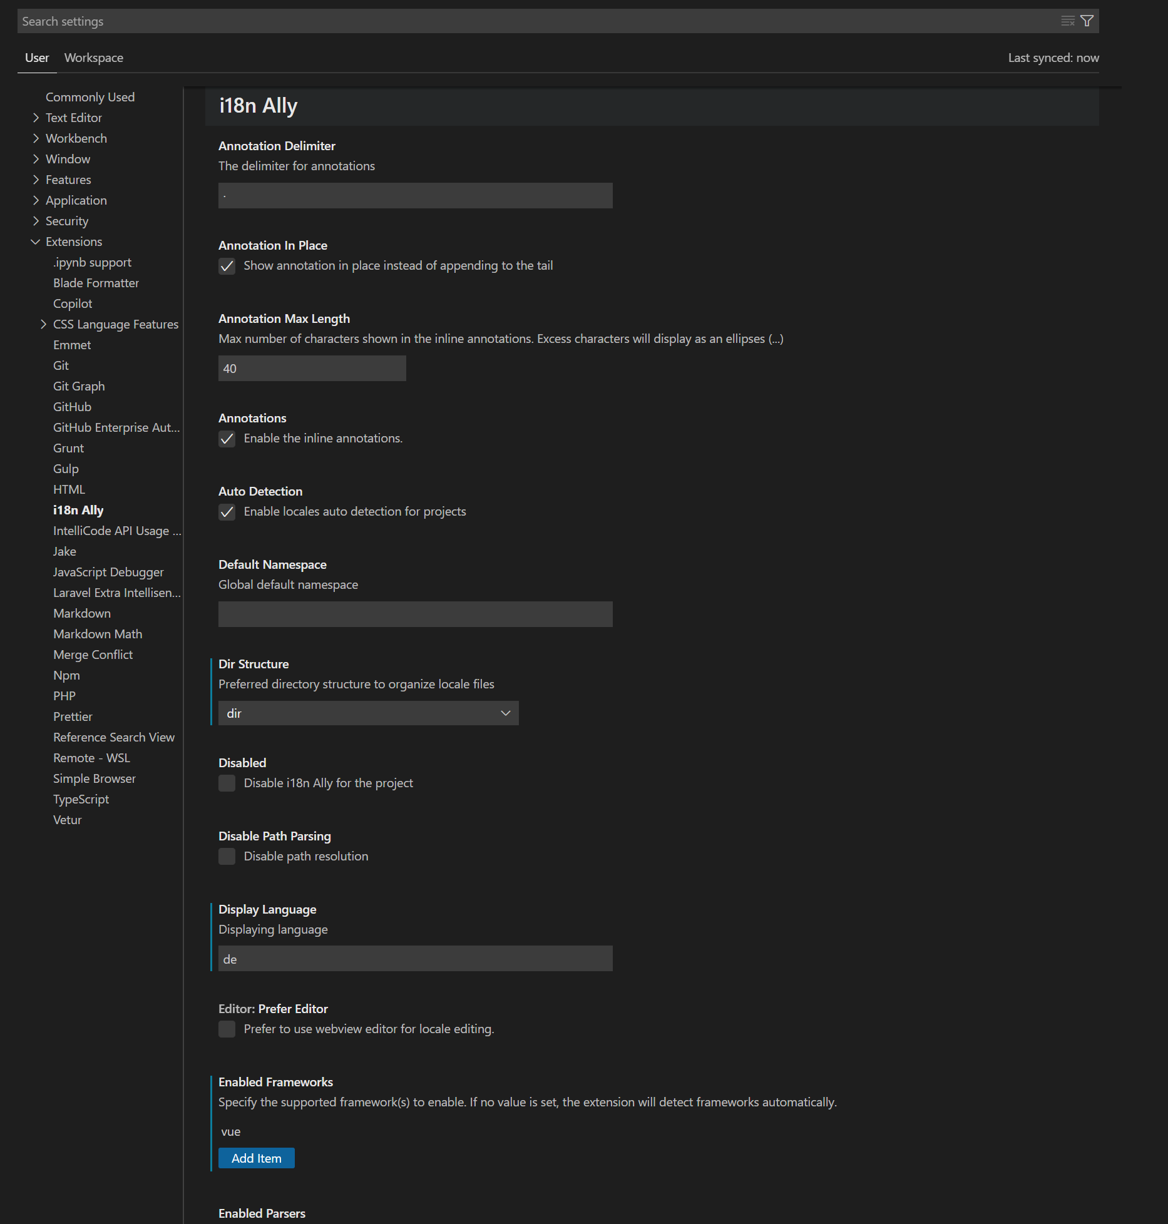The height and width of the screenshot is (1224, 1168).
Task: Uncheck the Annotation In Place checkbox
Action: [227, 266]
